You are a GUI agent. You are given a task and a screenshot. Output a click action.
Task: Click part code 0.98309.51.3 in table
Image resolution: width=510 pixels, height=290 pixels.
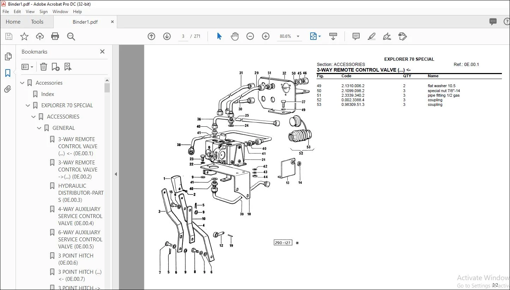tap(353, 104)
